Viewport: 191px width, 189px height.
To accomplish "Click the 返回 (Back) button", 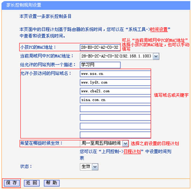I will 32,183.
